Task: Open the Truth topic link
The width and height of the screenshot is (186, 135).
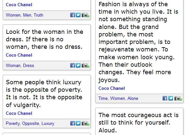Action: [x=38, y=15]
